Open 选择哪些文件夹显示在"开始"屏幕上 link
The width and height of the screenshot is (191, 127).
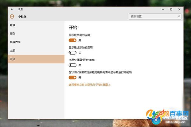pyautogui.click(x=89, y=85)
